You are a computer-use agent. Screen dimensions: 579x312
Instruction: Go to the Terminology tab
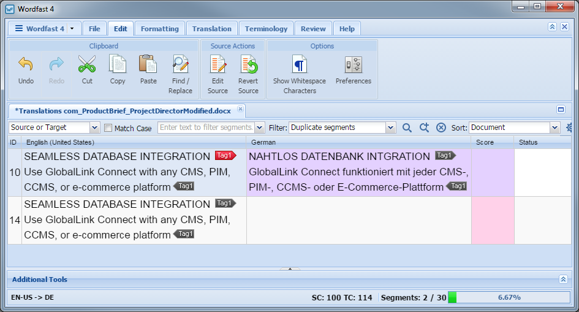(x=266, y=28)
